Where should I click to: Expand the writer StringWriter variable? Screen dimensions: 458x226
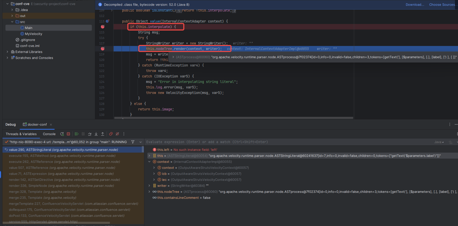pyautogui.click(x=149, y=186)
